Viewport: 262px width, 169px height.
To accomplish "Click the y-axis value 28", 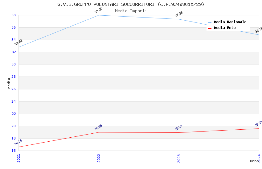I will (14, 77).
